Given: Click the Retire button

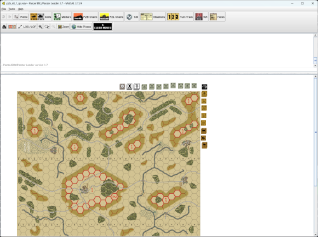Looking at the screenshot, I should pos(24,17).
